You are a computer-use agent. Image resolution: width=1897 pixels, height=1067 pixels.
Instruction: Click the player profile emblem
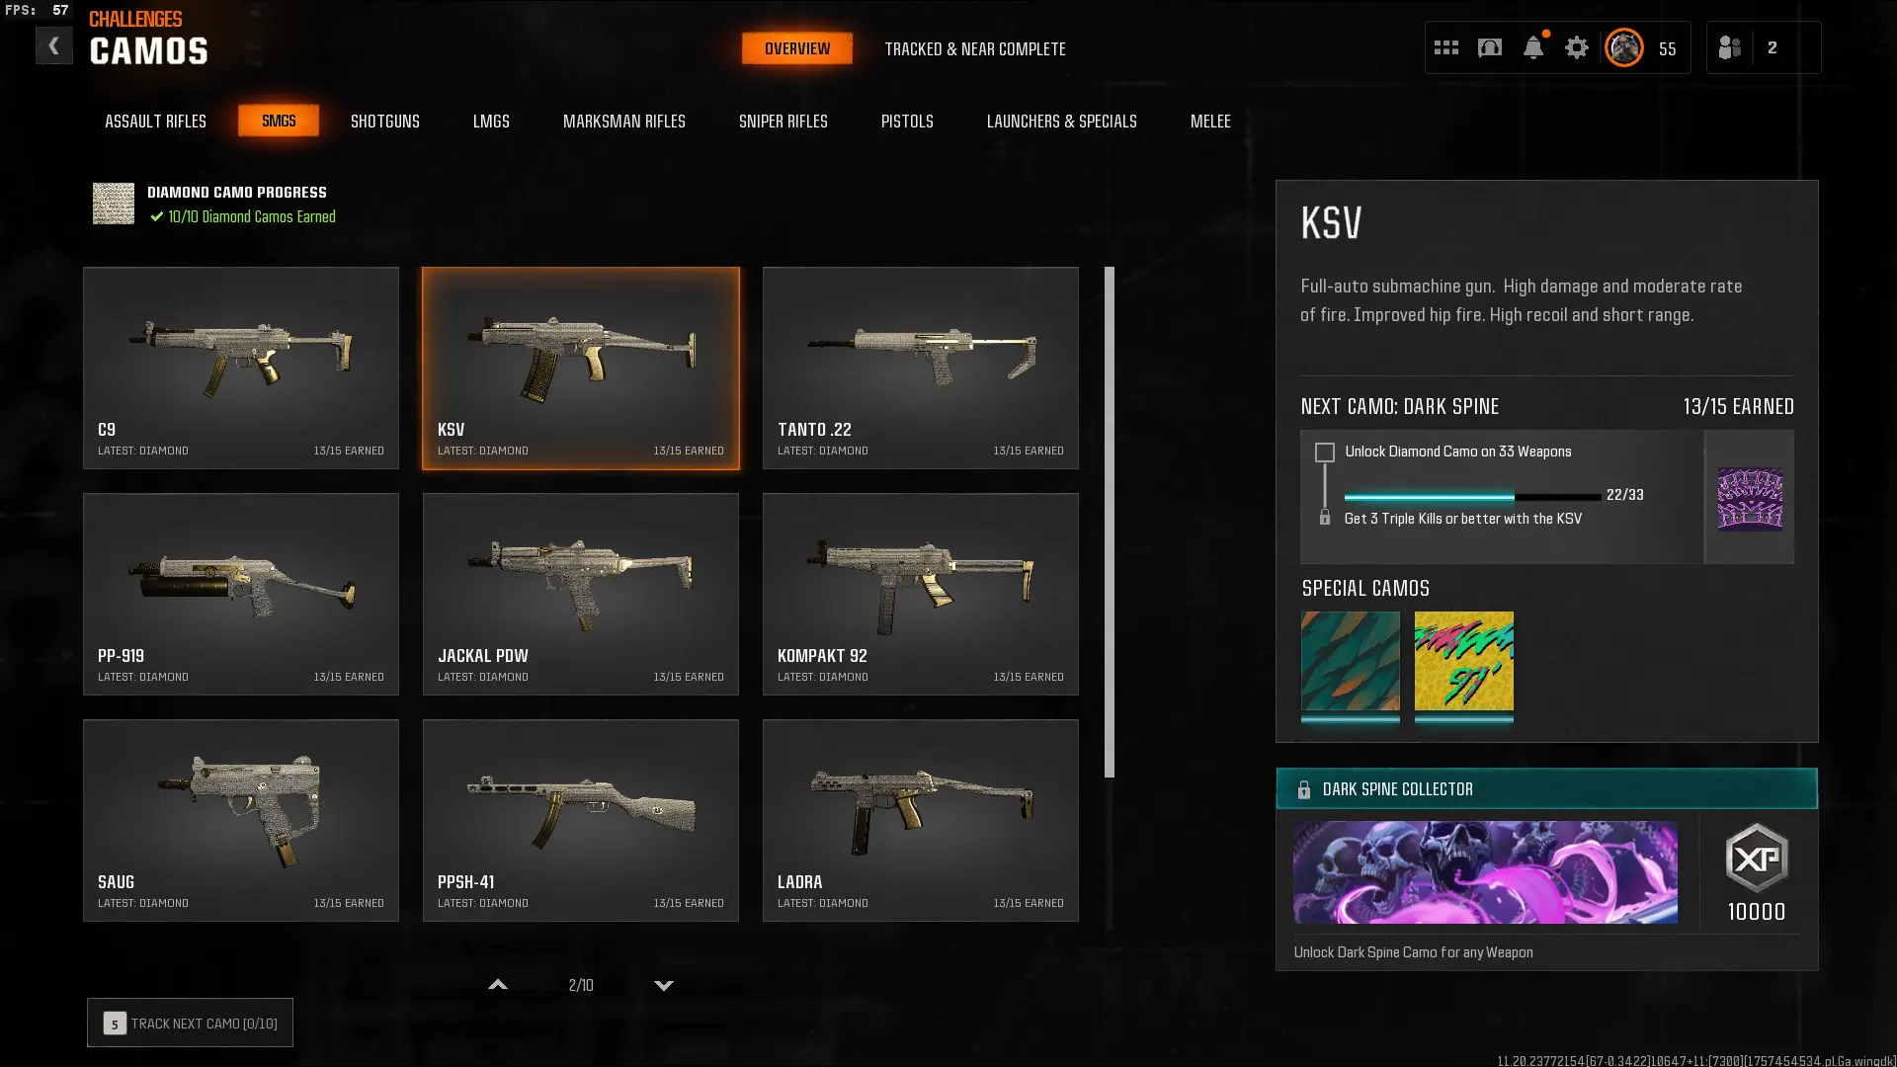click(x=1624, y=47)
